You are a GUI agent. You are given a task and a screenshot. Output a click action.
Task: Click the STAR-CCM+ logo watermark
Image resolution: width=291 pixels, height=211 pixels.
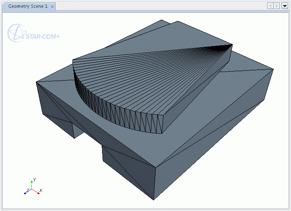(x=33, y=34)
